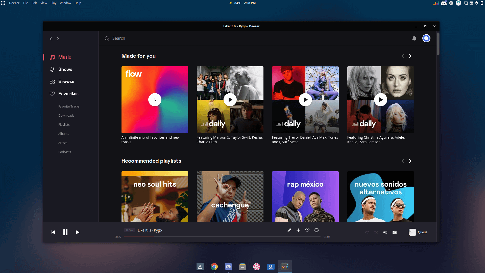Play the daily mix featuring Maroon 5
The height and width of the screenshot is (273, 485).
[x=230, y=100]
